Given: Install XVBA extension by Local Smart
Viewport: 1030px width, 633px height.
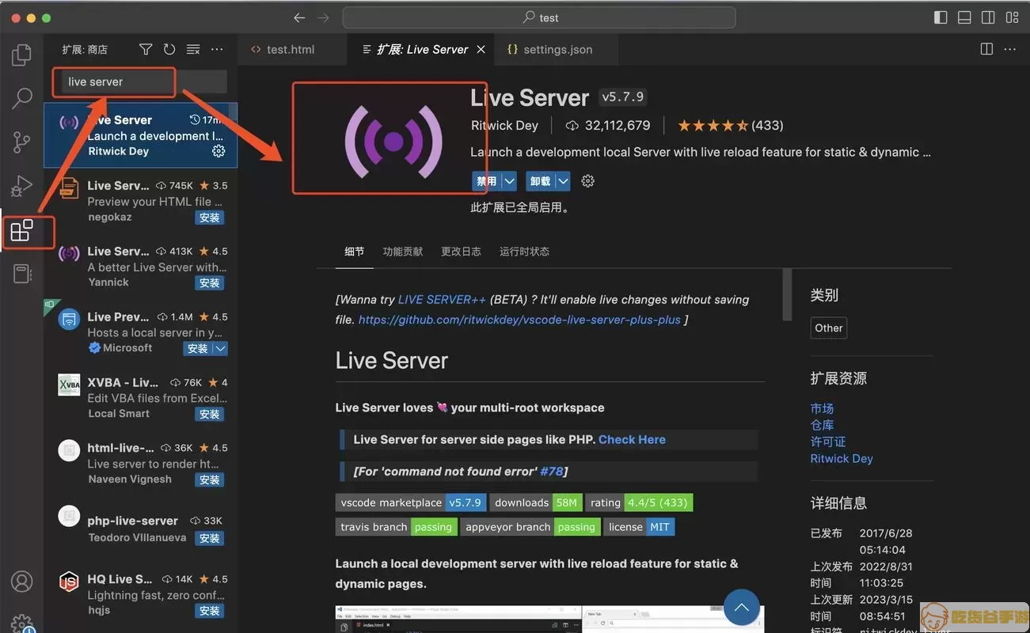Looking at the screenshot, I should click(210, 414).
